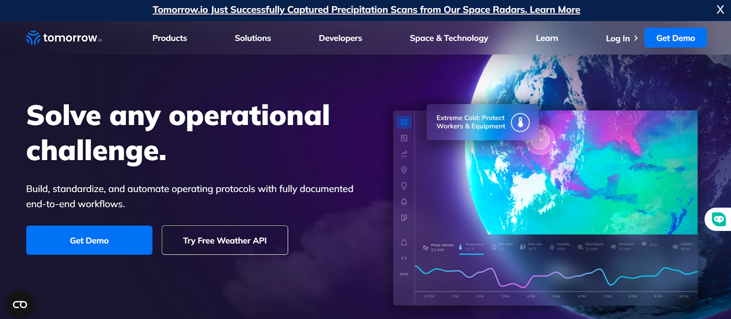Open the trend chart icon in sidebar

(404, 154)
